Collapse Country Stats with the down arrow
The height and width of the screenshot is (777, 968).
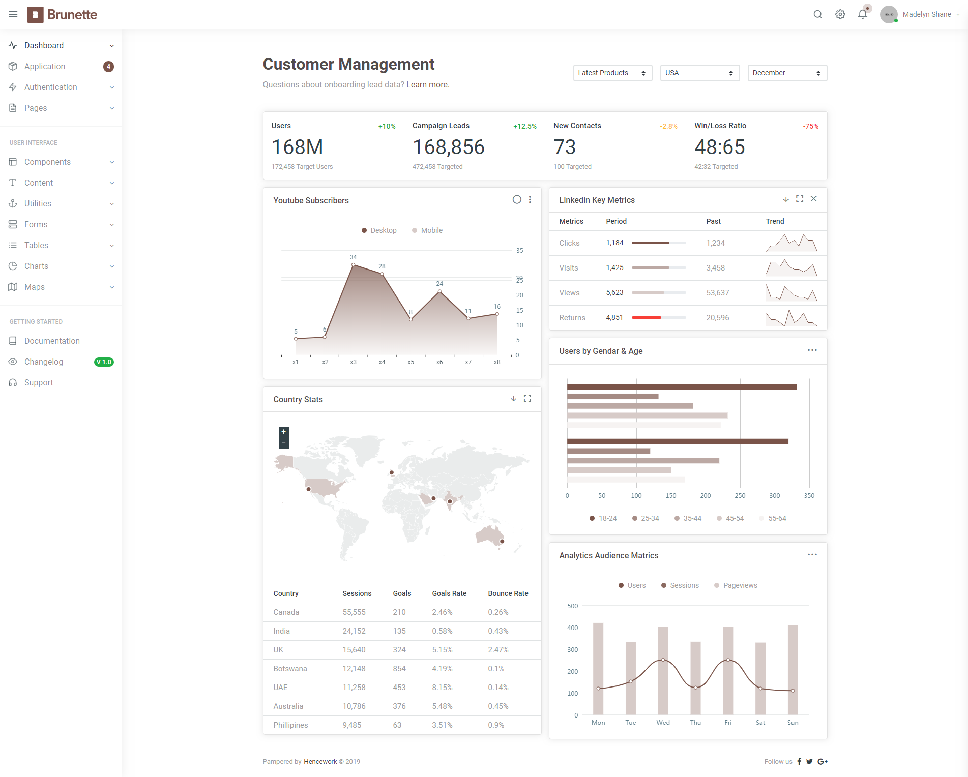click(x=514, y=399)
